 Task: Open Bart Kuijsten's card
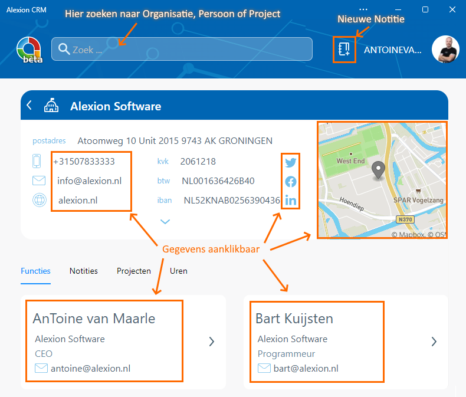(346, 342)
